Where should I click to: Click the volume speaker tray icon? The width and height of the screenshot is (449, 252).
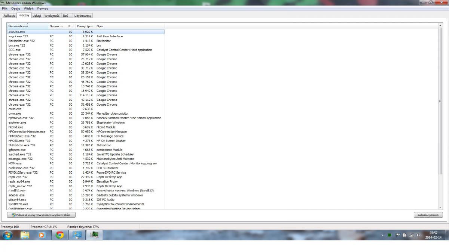click(x=418, y=235)
